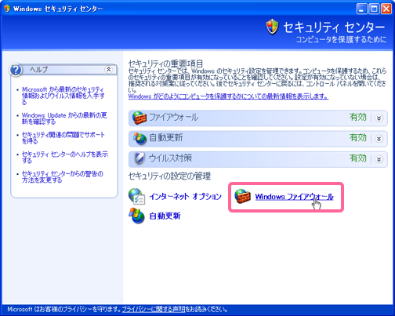395x316 pixels.
Task: Open the 自動更新 settings link at bottom
Action: 165,216
